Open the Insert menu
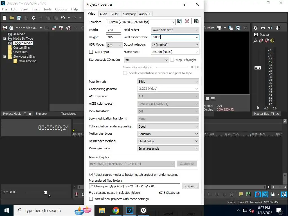Screen dimensions: 288x216 click(x=35, y=9)
